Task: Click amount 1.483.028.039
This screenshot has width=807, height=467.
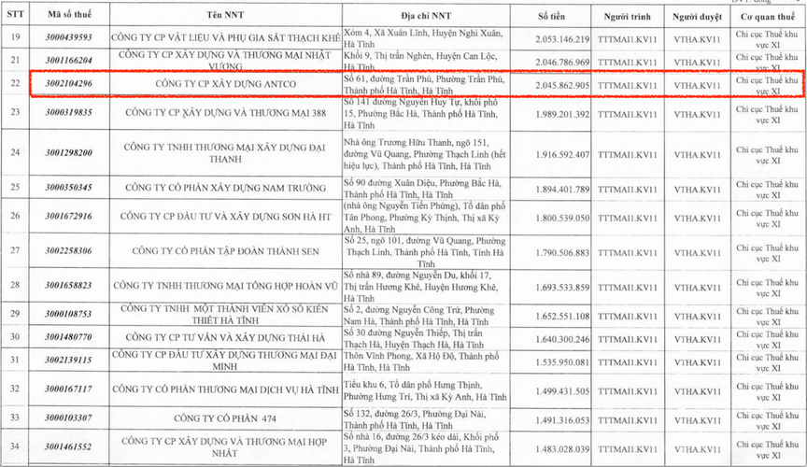Action: pos(562,449)
